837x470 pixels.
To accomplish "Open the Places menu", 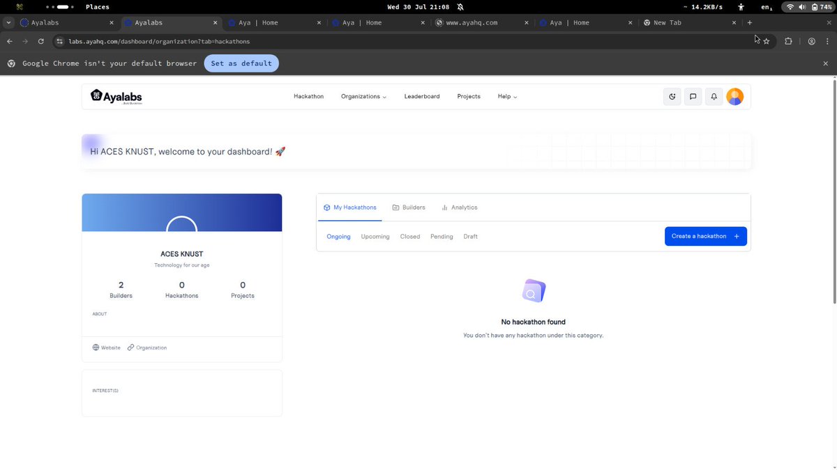I will point(97,7).
